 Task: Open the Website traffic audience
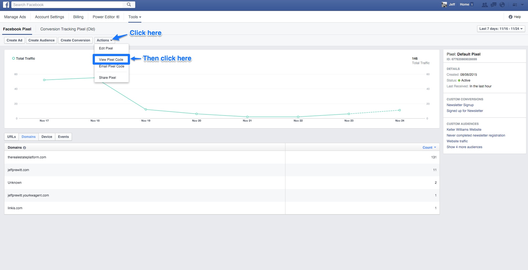click(x=457, y=141)
